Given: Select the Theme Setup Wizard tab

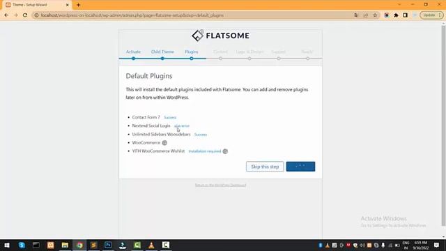Looking at the screenshot, I should 37,5.
